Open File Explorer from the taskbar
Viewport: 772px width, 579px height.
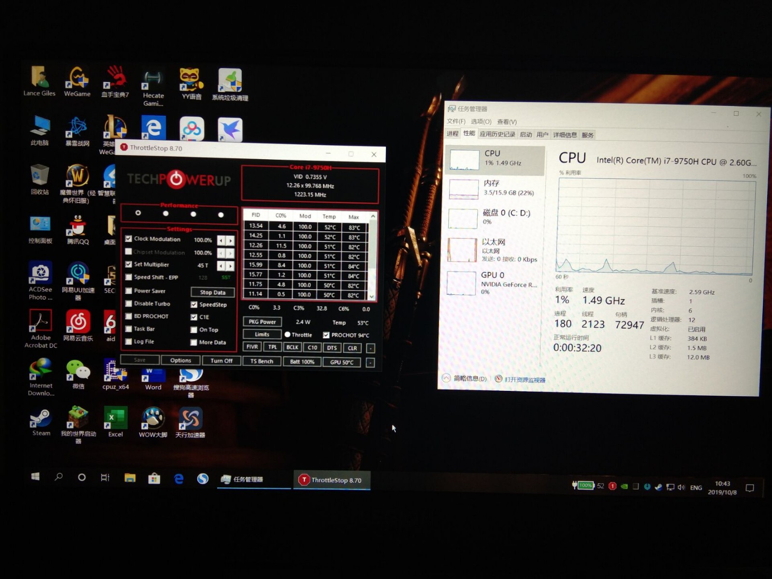coord(130,478)
